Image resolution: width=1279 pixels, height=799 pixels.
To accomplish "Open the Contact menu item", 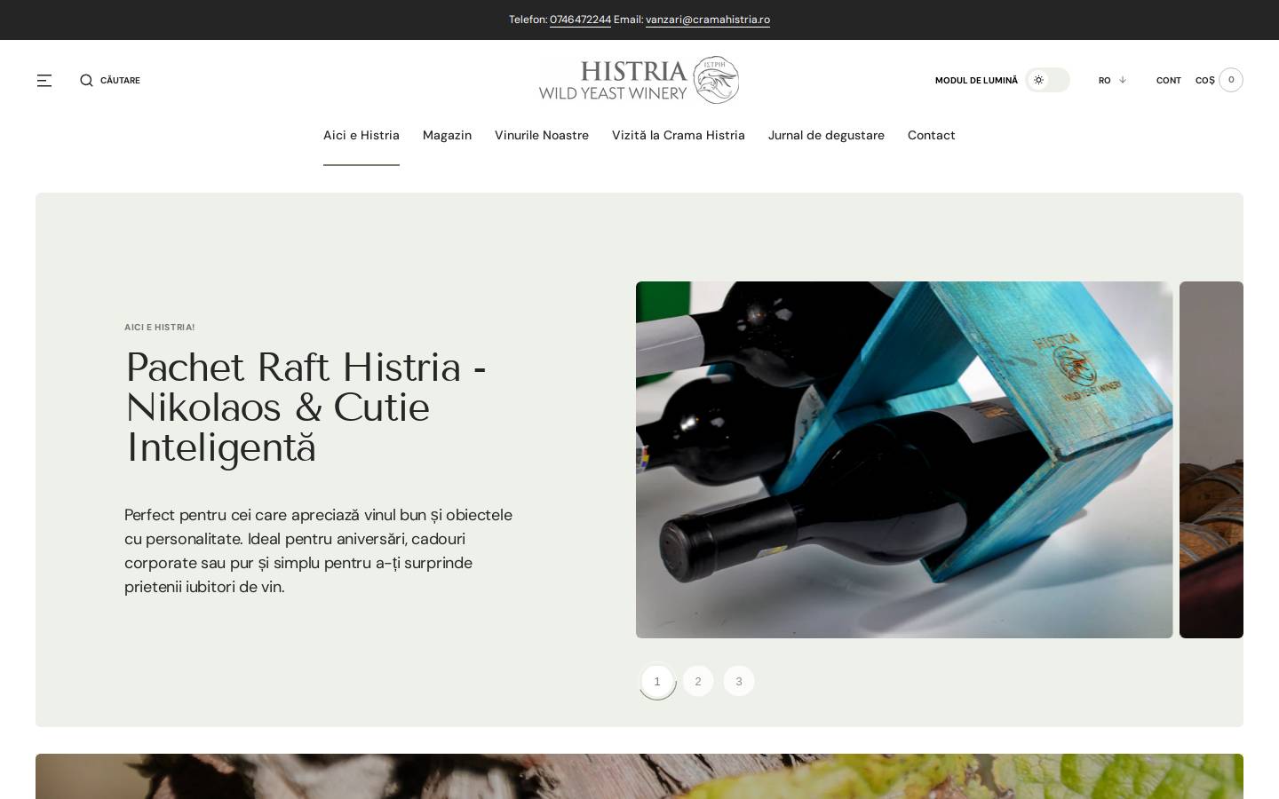I will [x=932, y=135].
